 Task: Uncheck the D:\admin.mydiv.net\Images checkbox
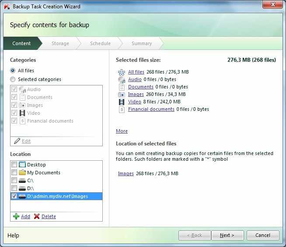pyautogui.click(x=14, y=196)
